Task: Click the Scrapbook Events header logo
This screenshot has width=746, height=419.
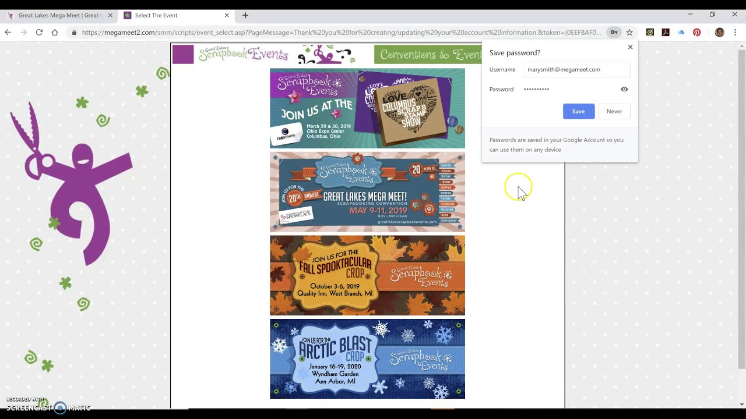Action: (243, 55)
